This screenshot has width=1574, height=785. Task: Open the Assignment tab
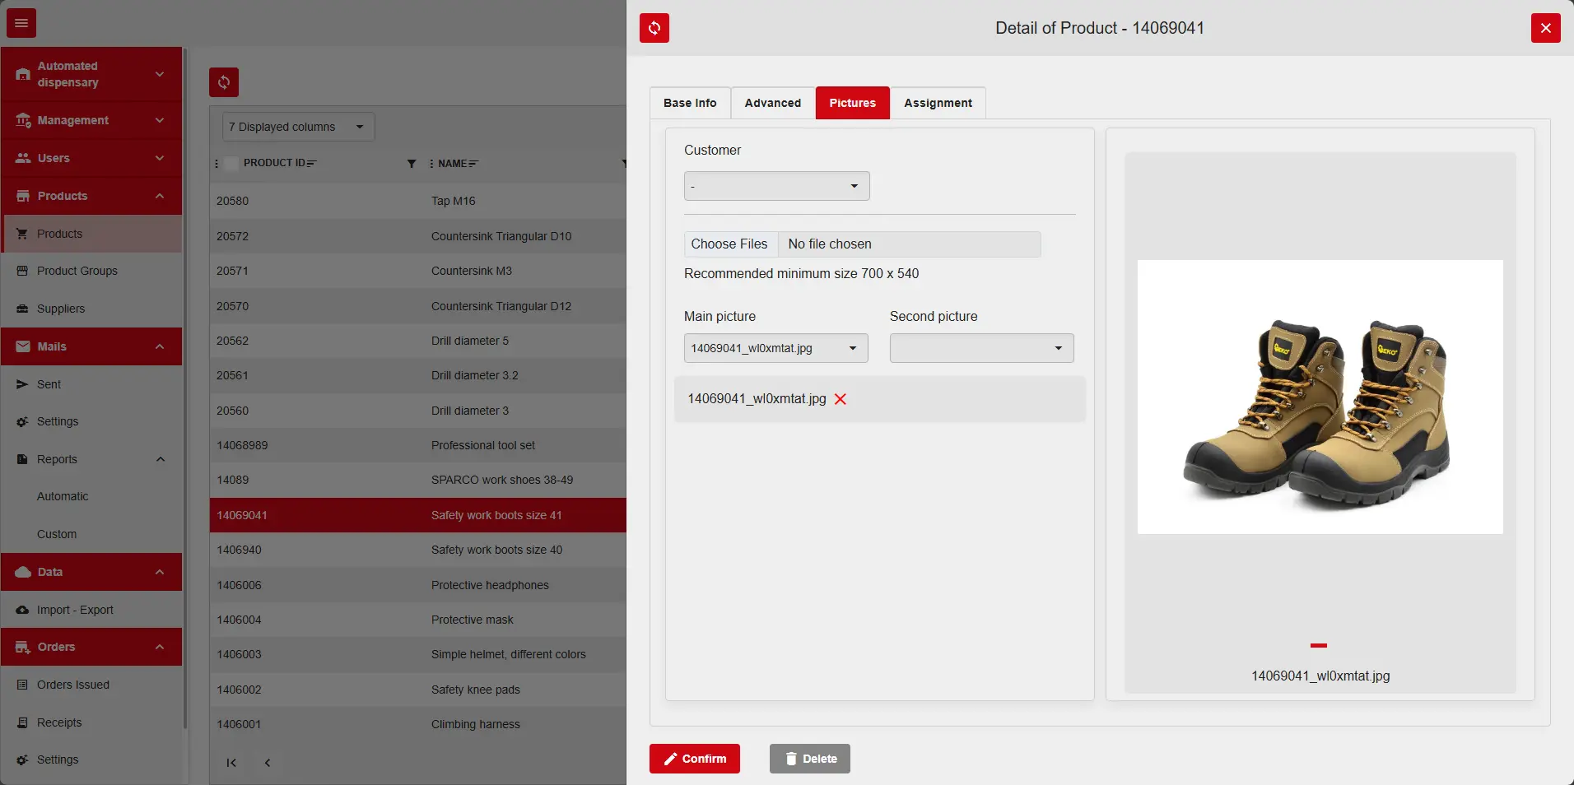click(938, 103)
